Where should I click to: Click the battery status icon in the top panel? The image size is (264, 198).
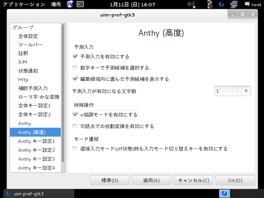tap(210, 4)
